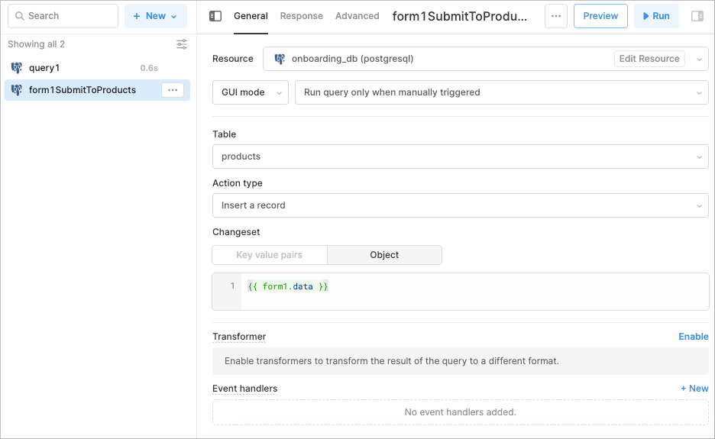Open the GUI mode dropdown
The width and height of the screenshot is (715, 439).
[251, 92]
